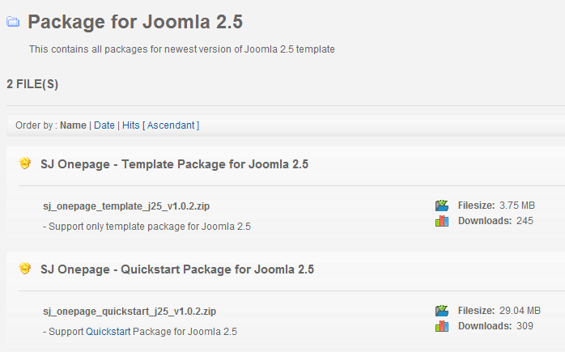The width and height of the screenshot is (565, 352).
Task: Click the package icon next to Template Package
Action: tap(25, 163)
